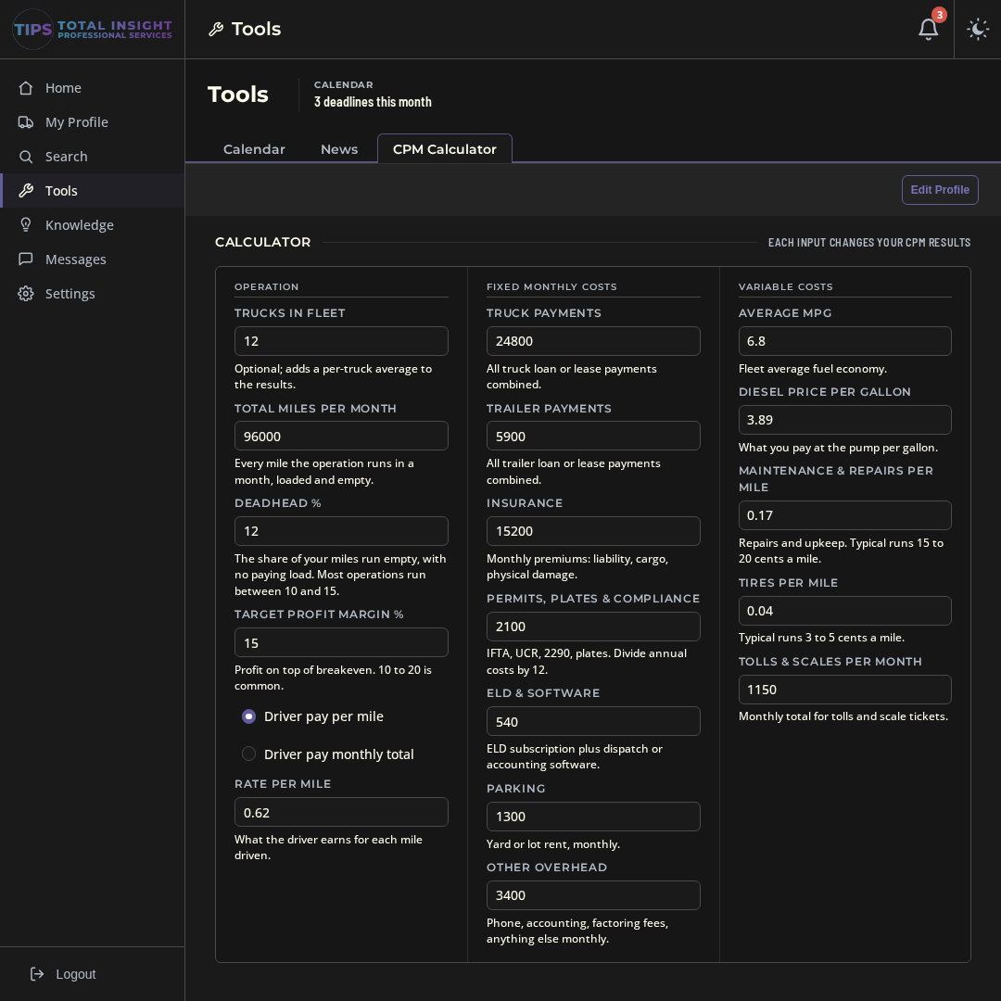Open the notifications bell icon
The image size is (1001, 1001).
pos(928,30)
